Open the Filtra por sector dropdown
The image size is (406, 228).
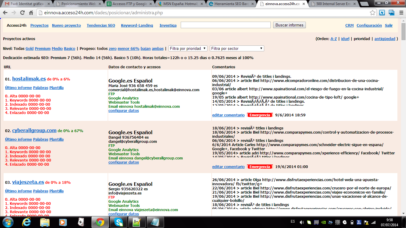237,48
